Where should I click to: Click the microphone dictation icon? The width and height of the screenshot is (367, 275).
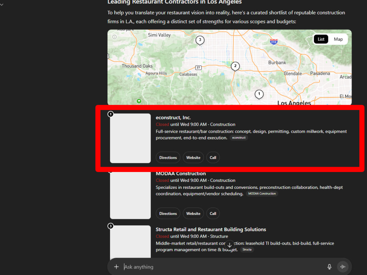(329, 267)
